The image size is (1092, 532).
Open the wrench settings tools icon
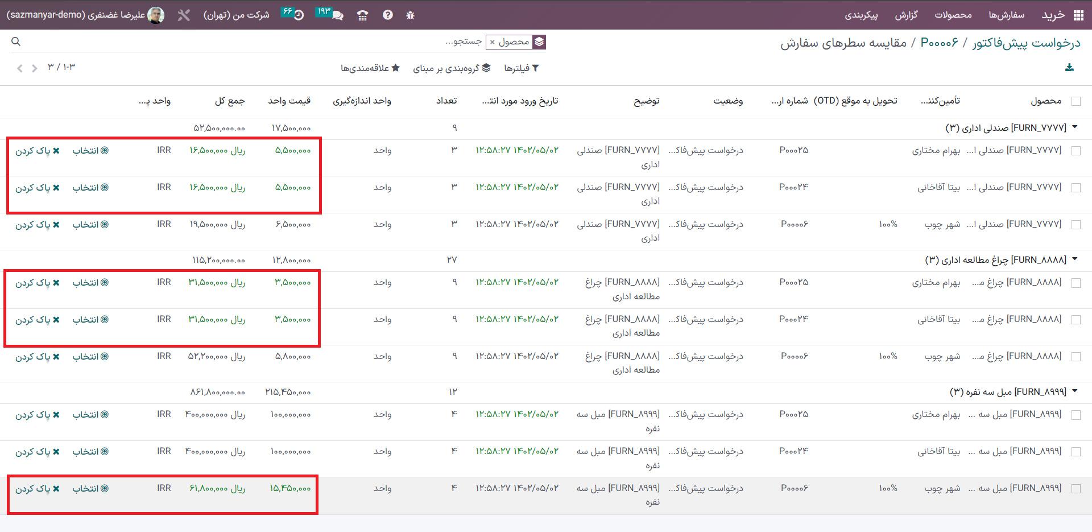(x=183, y=15)
